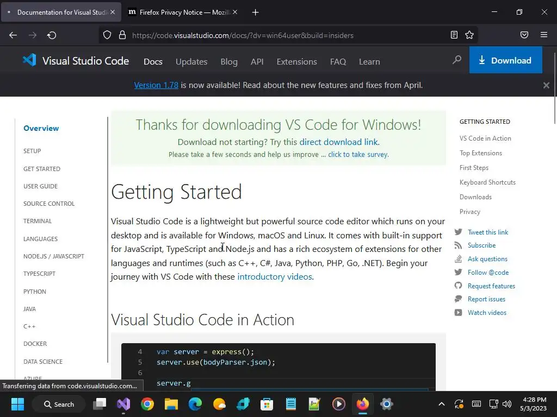Select the Documentation for Visual Studio tab
Screen dimensions: 557x417
coord(61,12)
